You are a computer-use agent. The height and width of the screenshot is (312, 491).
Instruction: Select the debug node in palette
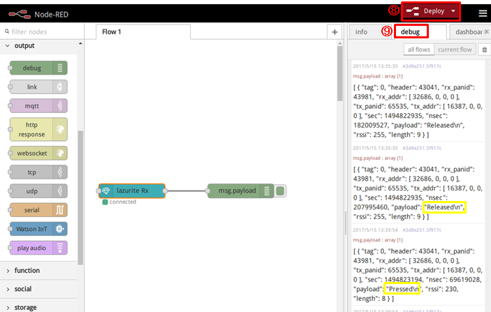(x=38, y=68)
